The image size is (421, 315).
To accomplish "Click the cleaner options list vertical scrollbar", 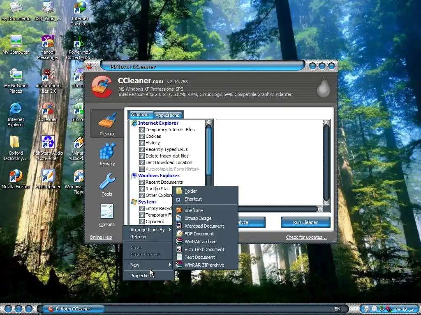I will click(x=208, y=153).
